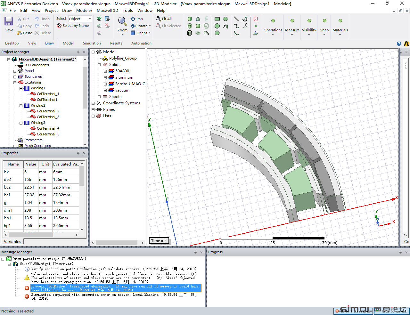Select CoilTerminal_4 in Project Manager
Image resolution: width=410 pixels, height=315 pixels.
click(48, 128)
